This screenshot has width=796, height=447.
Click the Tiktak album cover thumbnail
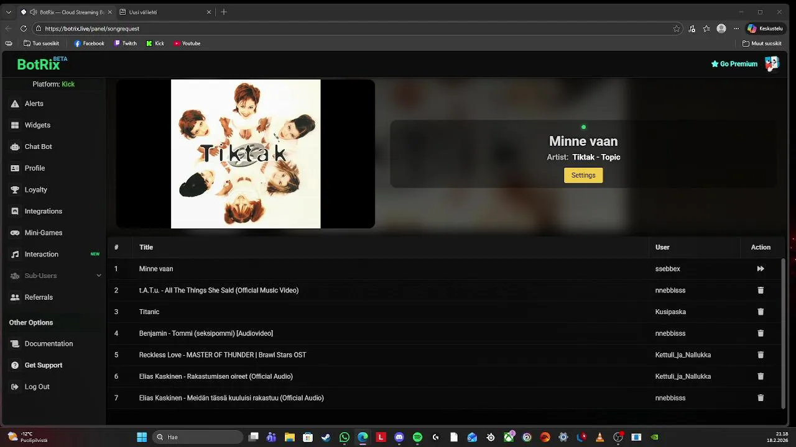pyautogui.click(x=246, y=154)
